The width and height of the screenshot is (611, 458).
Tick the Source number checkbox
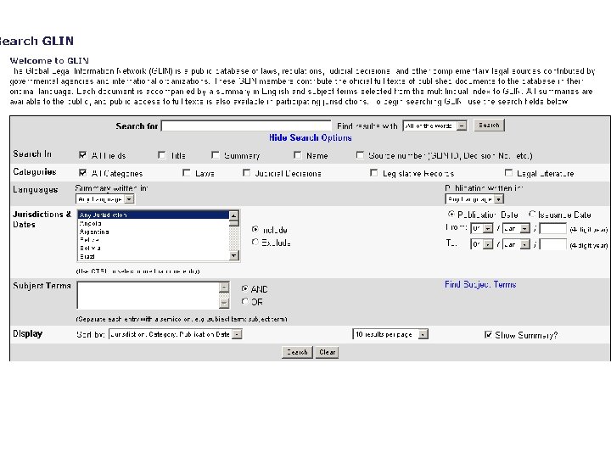[x=360, y=155]
